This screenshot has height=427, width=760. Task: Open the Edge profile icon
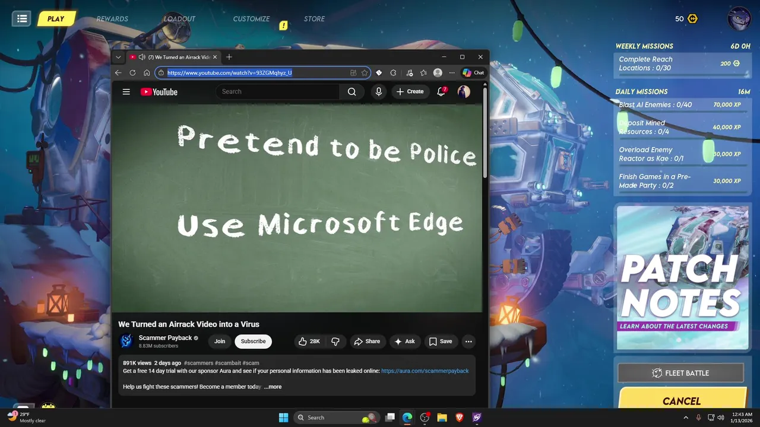(438, 73)
